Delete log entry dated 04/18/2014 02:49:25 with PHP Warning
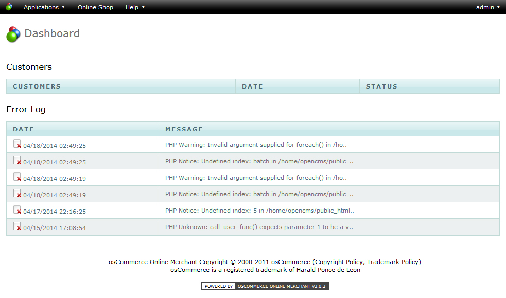506x298 pixels. pyautogui.click(x=18, y=144)
